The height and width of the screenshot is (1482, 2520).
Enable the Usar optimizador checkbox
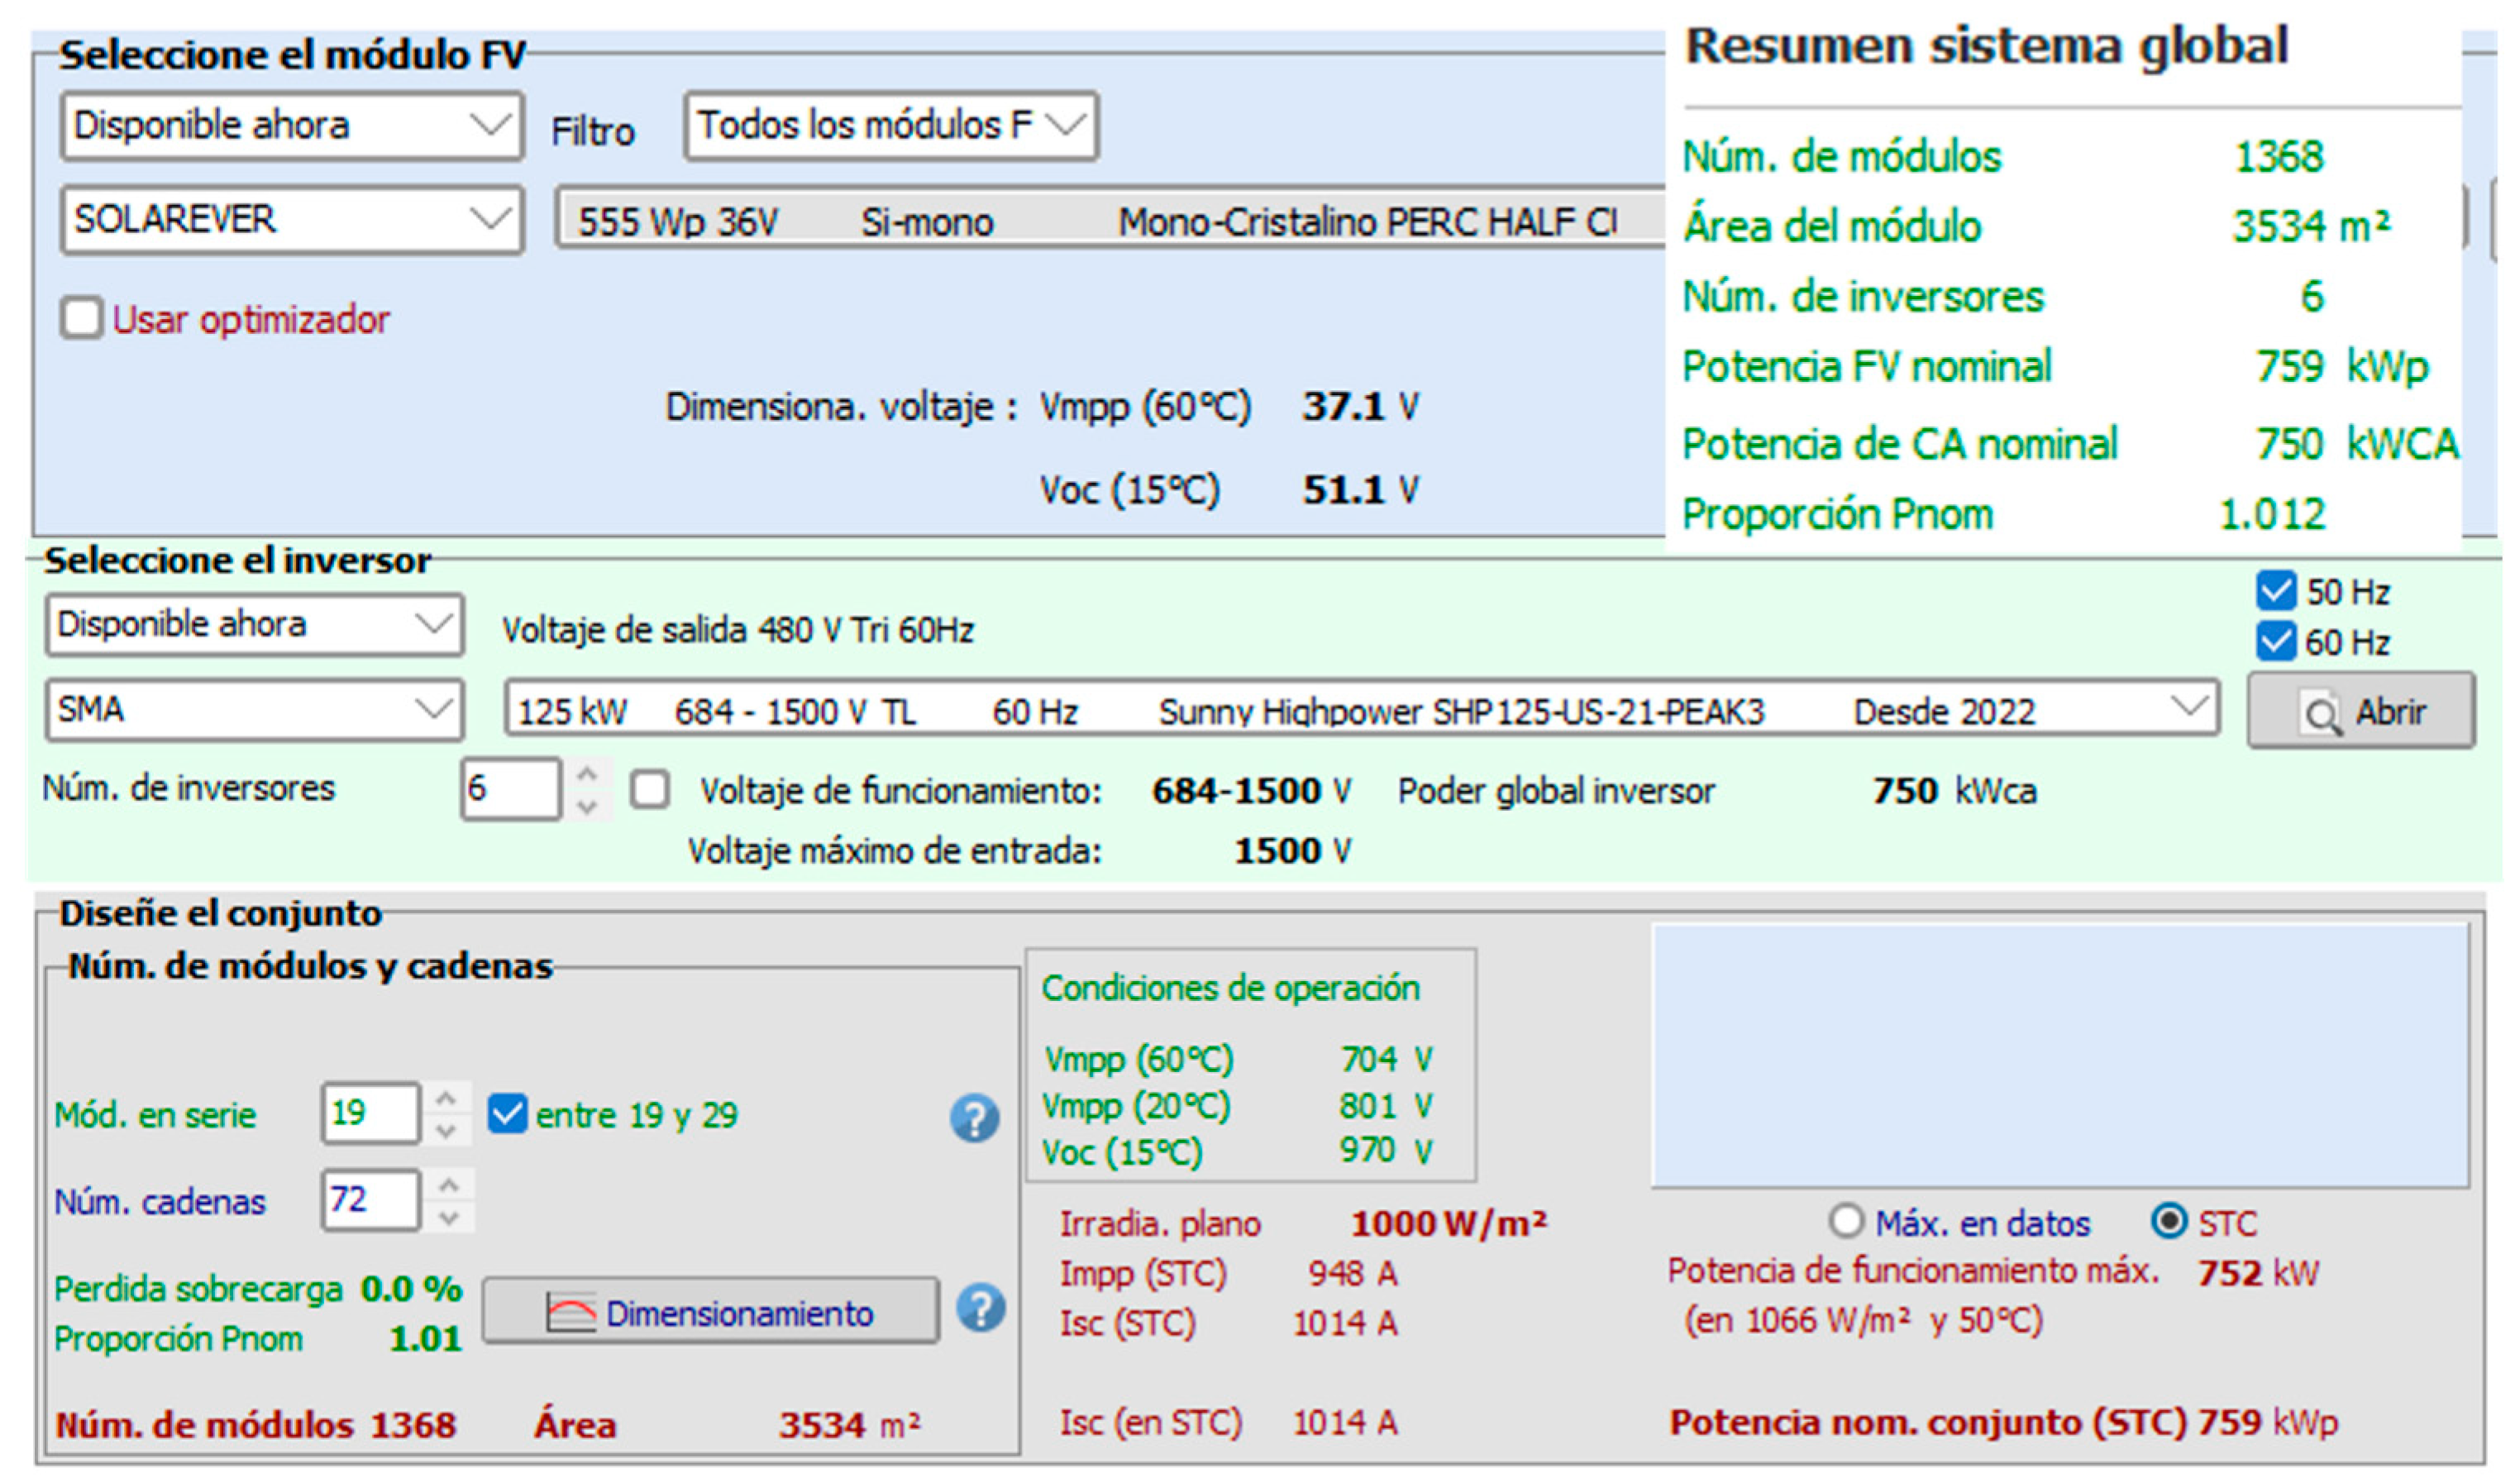81,319
